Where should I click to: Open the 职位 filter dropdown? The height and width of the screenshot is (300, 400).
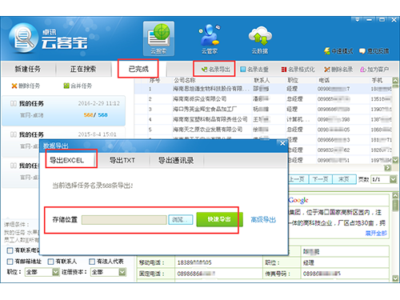(x=55, y=272)
